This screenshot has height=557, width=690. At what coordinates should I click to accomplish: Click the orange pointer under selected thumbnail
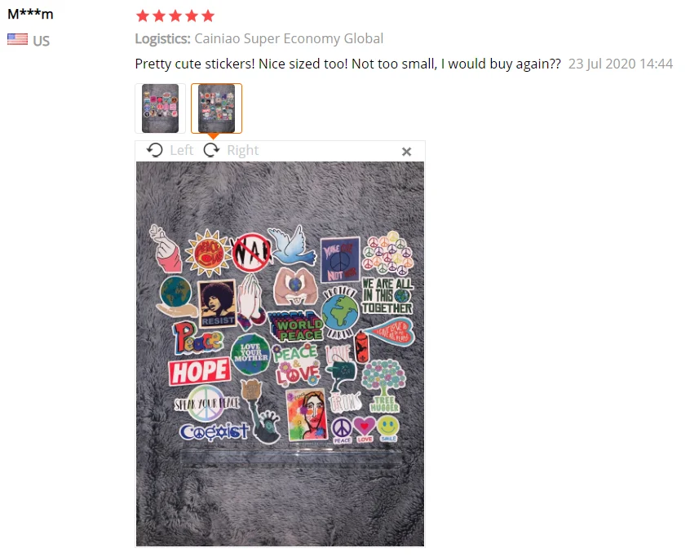(x=213, y=136)
